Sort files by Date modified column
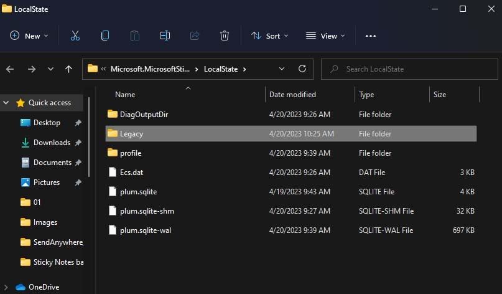Viewport: 502px width, 294px height. (292, 95)
